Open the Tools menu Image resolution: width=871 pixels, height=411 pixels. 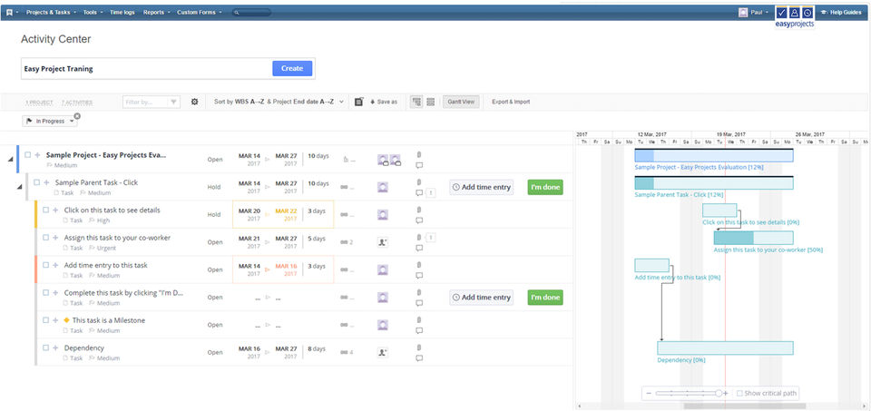point(93,12)
